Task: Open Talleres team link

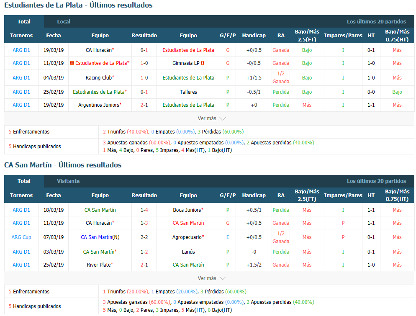Action: [x=188, y=92]
